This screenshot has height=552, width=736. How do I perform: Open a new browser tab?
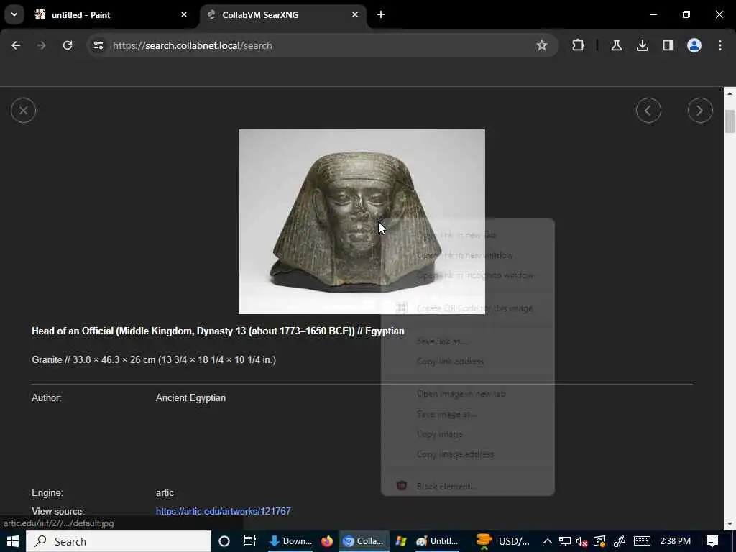pos(381,14)
